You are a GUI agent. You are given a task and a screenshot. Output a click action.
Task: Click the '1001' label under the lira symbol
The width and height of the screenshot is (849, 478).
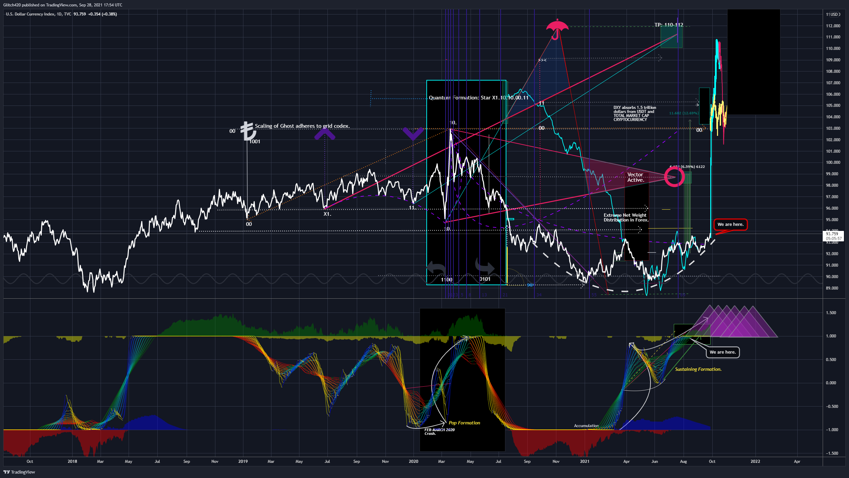(255, 142)
